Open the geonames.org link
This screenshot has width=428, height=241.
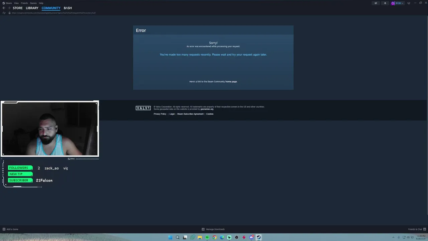click(207, 109)
